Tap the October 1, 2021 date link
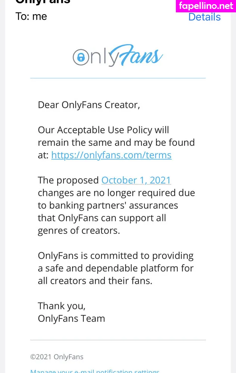Screen dimensions: 236x373 (x=136, y=180)
